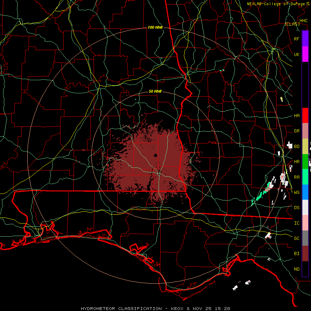Click the GC legend label
Image resolution: width=311 pixels, height=311 pixels.
(296, 238)
